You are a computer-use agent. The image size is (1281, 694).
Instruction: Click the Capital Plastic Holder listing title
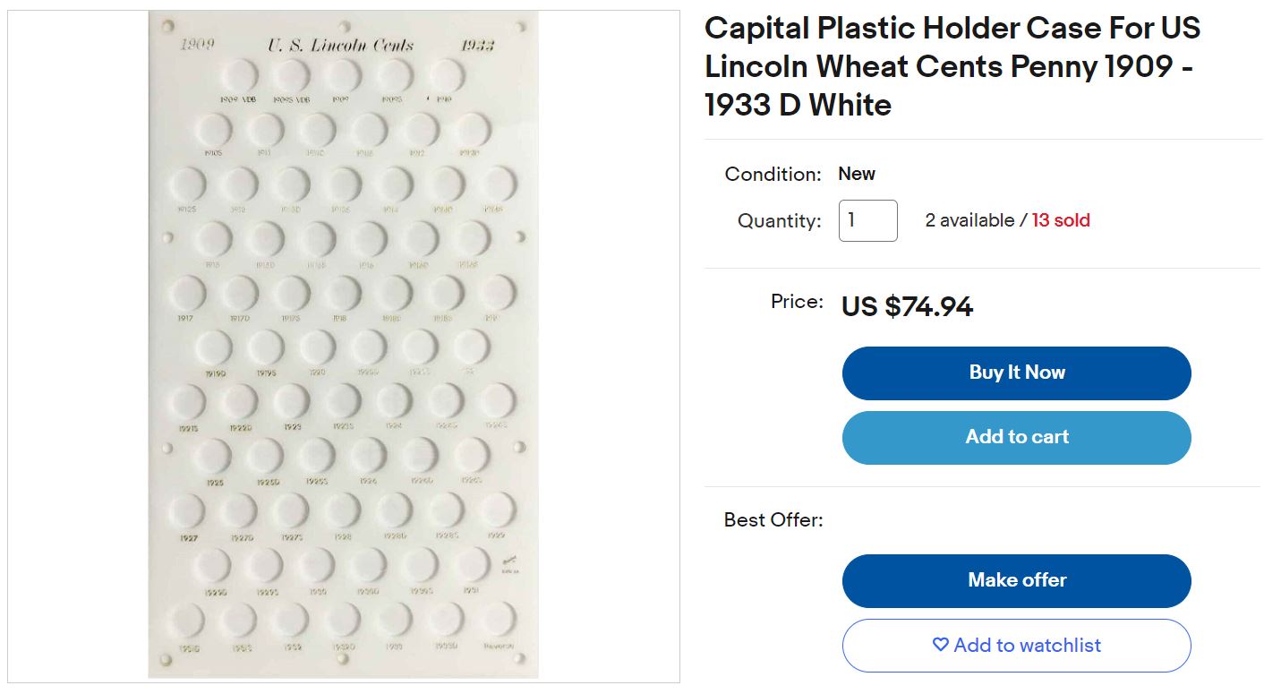coord(952,66)
